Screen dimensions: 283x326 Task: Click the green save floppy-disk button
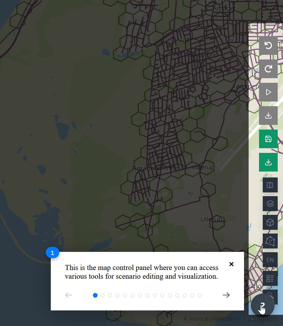[268, 139]
